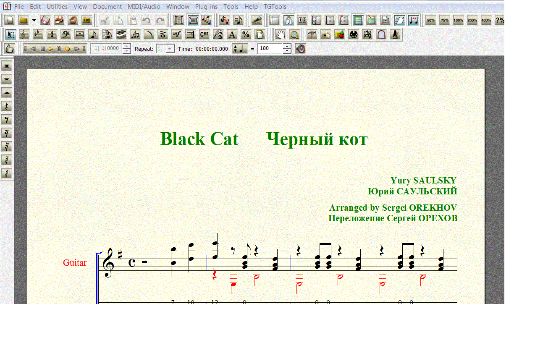The image size is (535, 343).
Task: Select the Expression tool (mf icon)
Action: click(x=177, y=34)
